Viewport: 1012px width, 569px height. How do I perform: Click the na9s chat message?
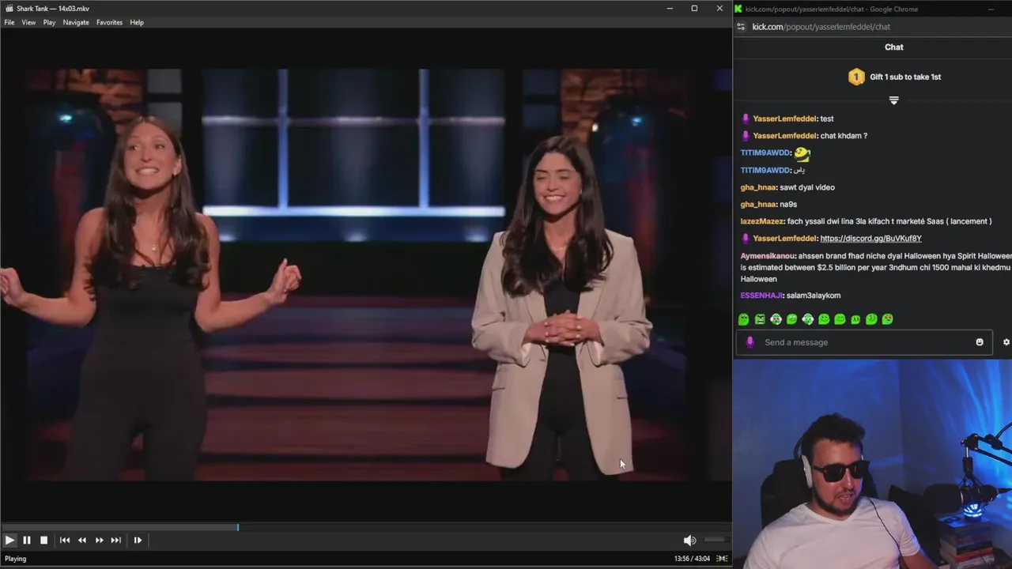click(x=787, y=205)
